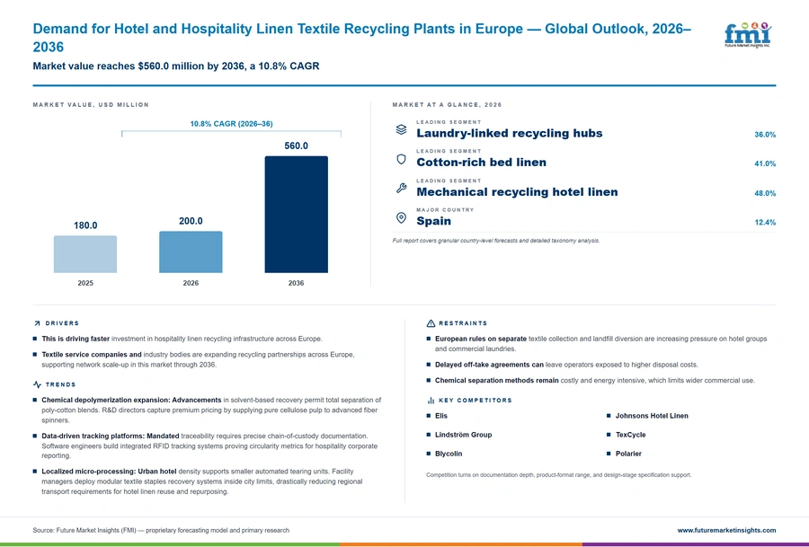Click the 2026 medium blue bar
Screen dimensions: 809x547
[x=191, y=252]
